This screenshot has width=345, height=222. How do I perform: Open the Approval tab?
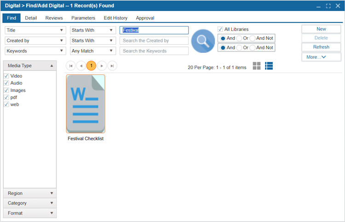(x=145, y=18)
